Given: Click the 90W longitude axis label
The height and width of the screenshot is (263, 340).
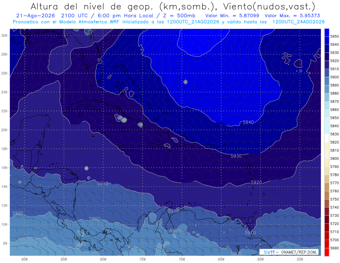Looking at the screenshot, I should [24, 259].
